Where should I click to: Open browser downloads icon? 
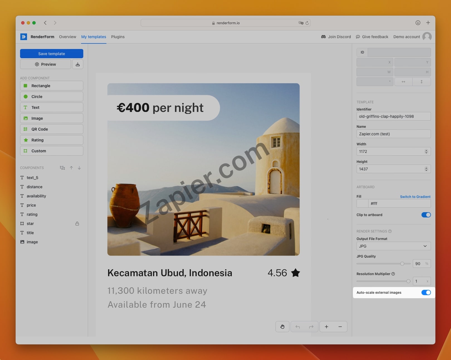coord(418,23)
